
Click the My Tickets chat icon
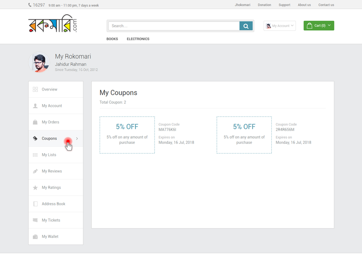click(35, 220)
